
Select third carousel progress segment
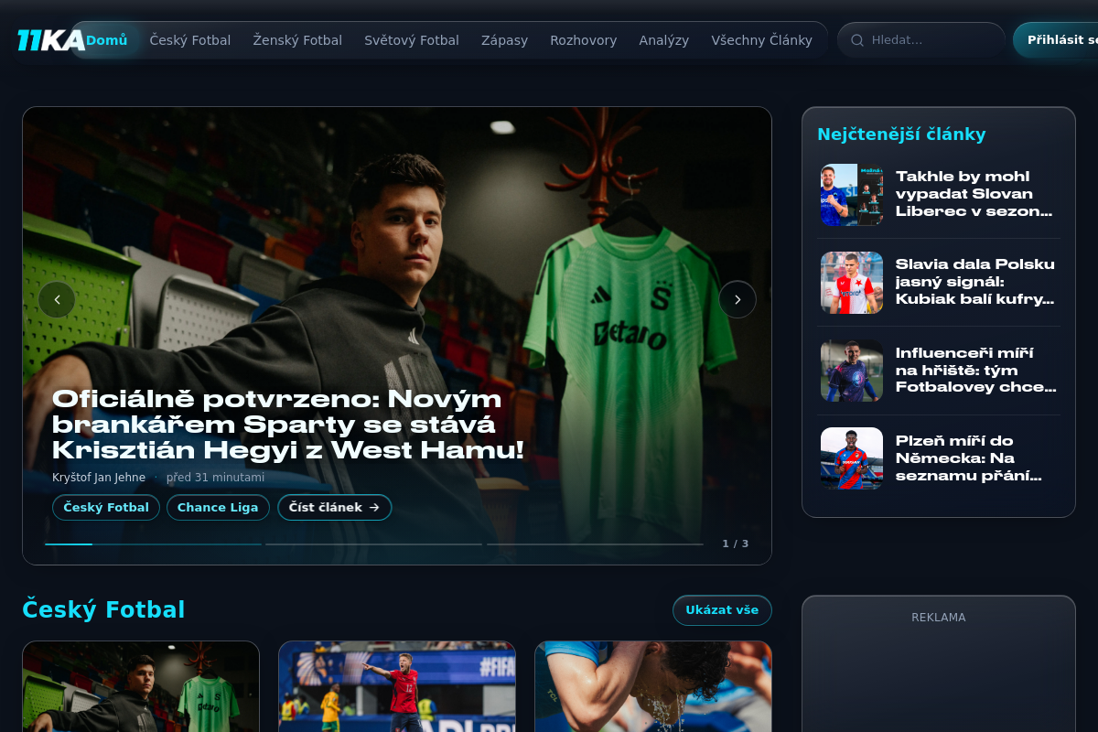click(x=595, y=544)
